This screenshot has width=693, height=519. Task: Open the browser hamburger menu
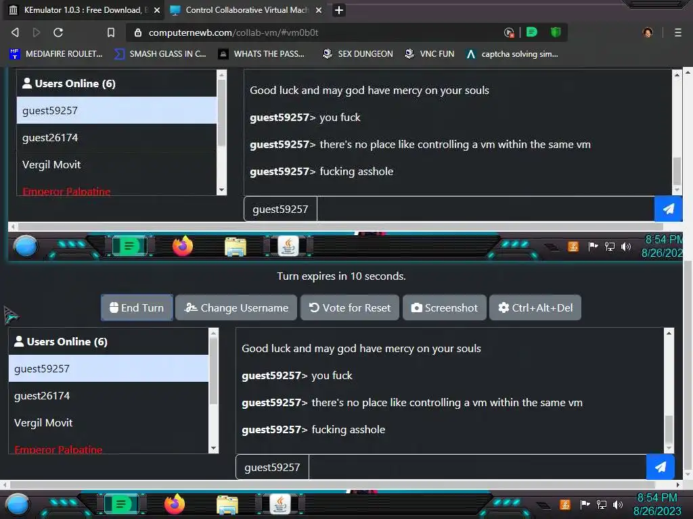click(x=678, y=32)
